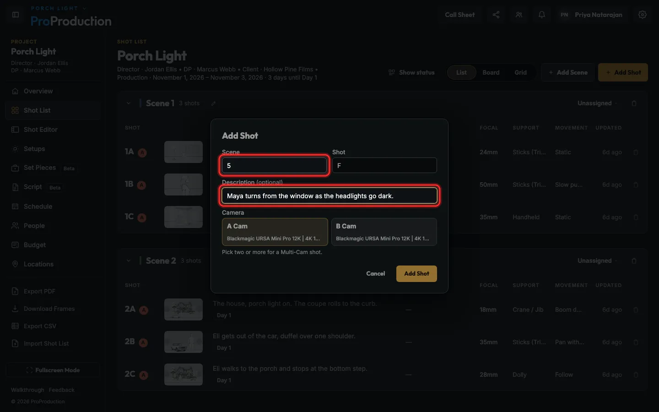
Task: Click into the Description text field
Action: 329,196
